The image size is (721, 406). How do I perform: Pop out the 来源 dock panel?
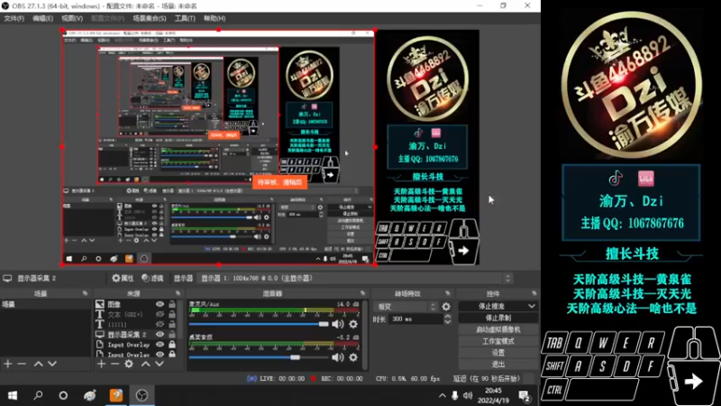tap(178, 293)
